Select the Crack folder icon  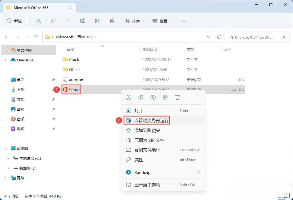(x=65, y=59)
